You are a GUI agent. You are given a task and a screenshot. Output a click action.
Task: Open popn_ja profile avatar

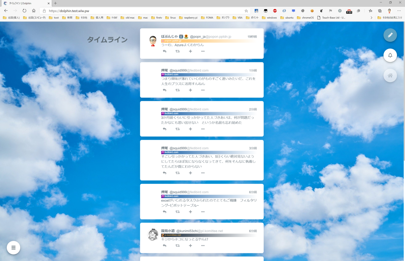click(153, 41)
